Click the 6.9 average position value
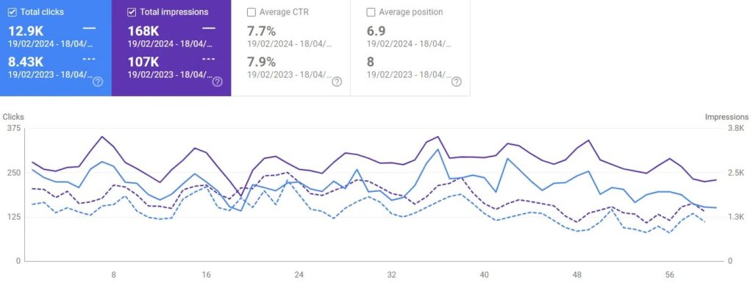 [376, 31]
